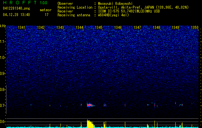Click the kHz axis unit label
The image size is (202, 128).
3,26
